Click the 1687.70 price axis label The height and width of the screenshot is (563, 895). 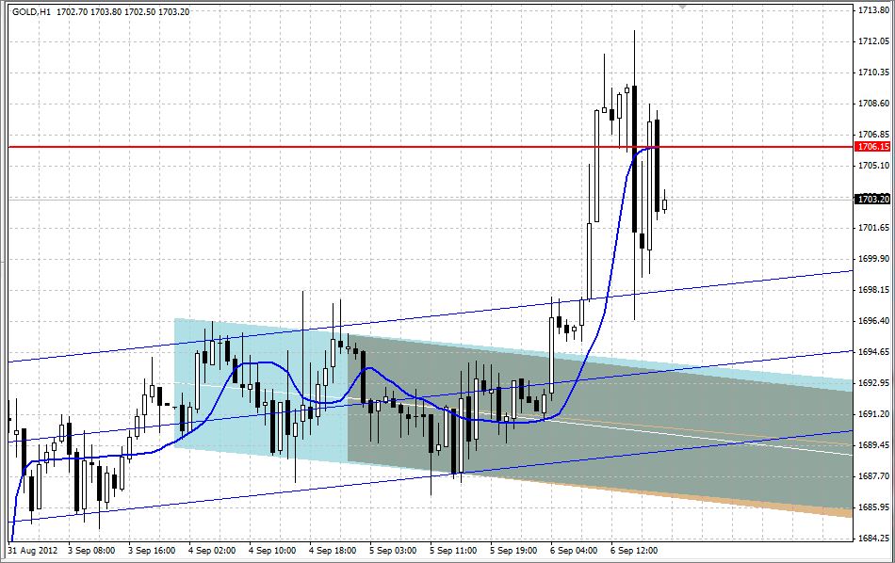pos(874,475)
